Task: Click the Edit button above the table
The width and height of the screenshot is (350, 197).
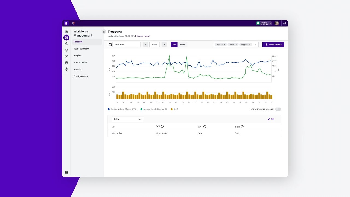Action: pyautogui.click(x=271, y=119)
